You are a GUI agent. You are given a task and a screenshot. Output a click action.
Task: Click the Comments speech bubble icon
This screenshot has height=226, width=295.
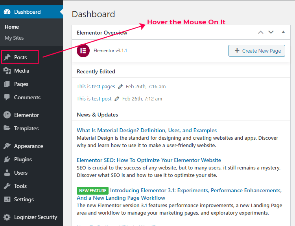pos(7,97)
